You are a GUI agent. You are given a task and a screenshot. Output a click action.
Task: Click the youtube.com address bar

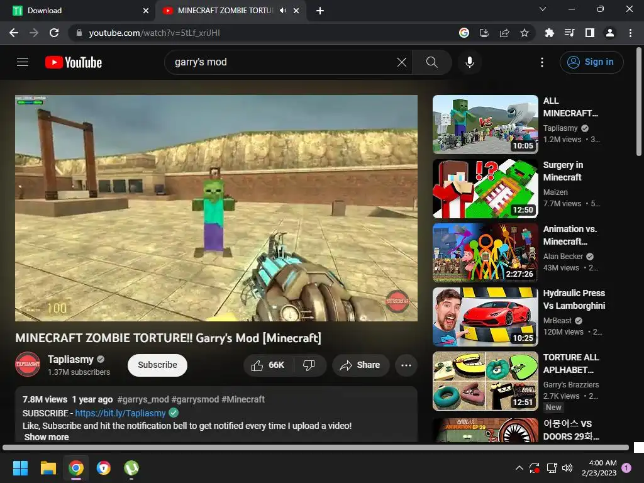263,33
